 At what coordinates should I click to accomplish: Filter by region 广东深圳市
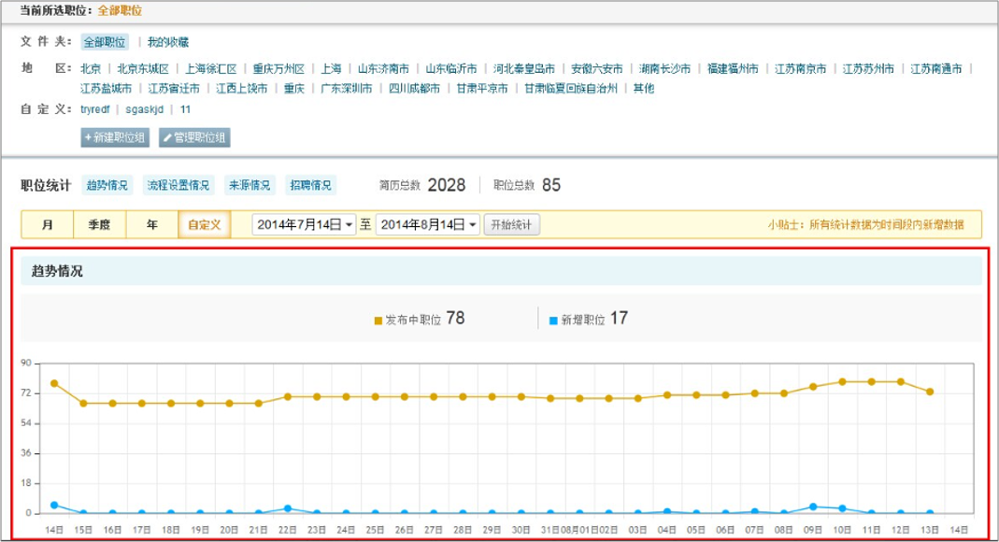[347, 89]
